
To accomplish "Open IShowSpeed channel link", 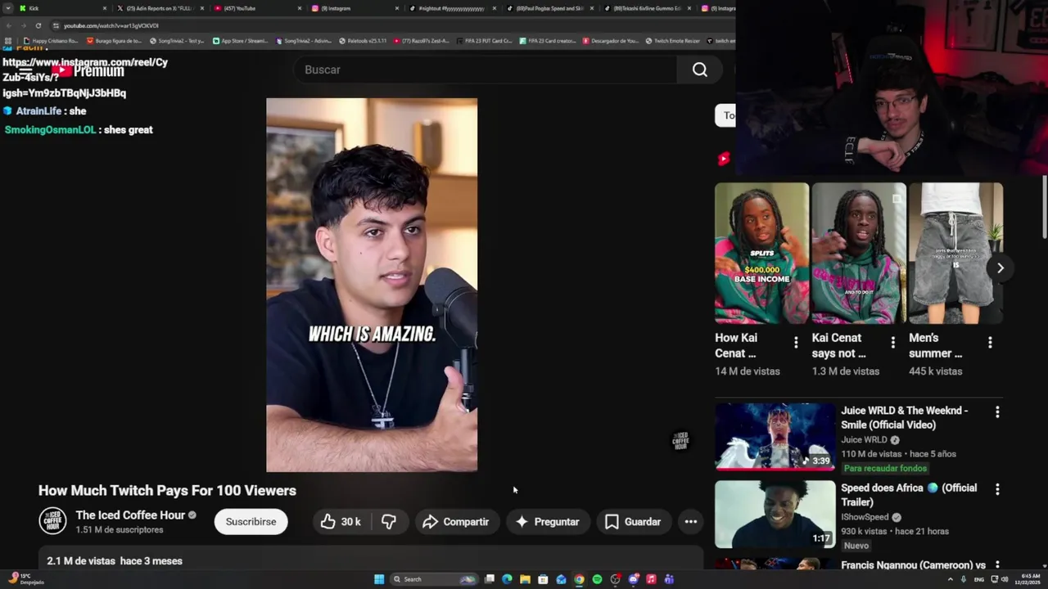I will click(865, 517).
